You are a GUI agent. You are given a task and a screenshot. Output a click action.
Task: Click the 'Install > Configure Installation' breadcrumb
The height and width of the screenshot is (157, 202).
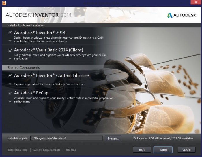pyautogui.click(x=26, y=25)
